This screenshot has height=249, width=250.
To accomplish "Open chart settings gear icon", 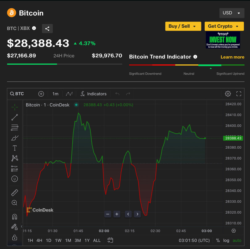I will (228, 94).
